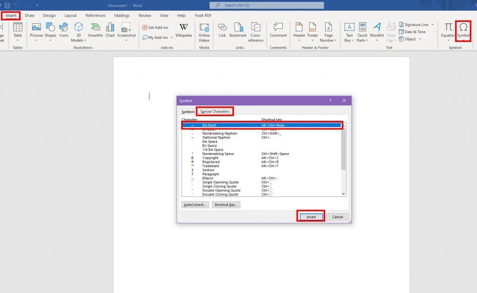The height and width of the screenshot is (293, 477).
Task: Open the Symbol omega menu
Action: (463, 29)
